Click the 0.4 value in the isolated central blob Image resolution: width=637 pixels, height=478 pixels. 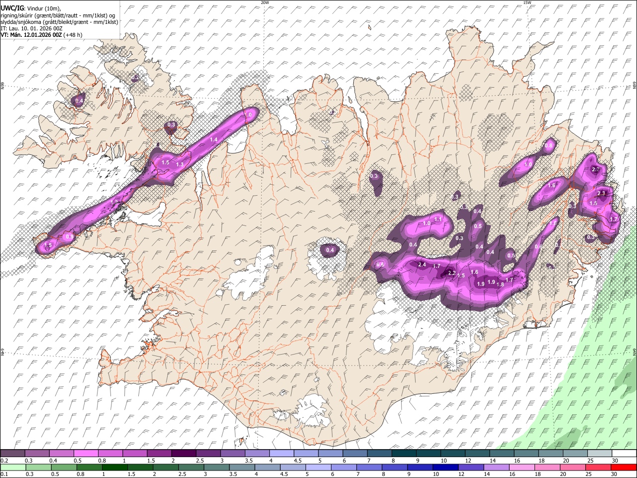click(x=330, y=250)
